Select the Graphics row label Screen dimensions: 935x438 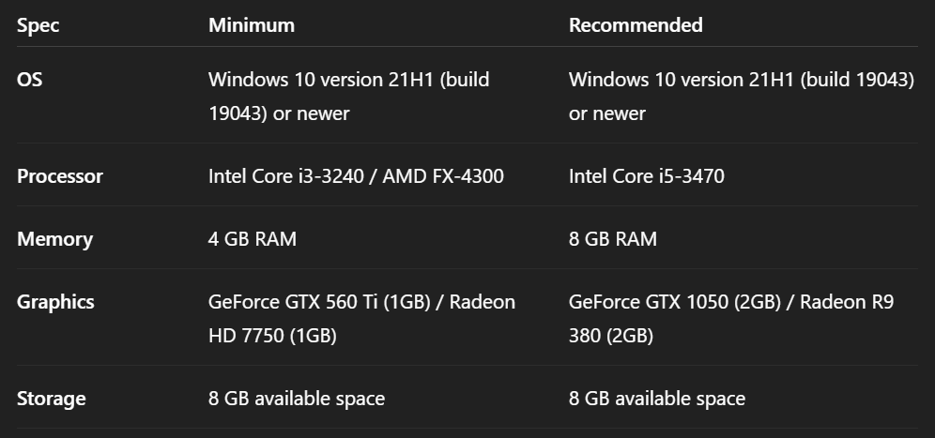tap(55, 302)
